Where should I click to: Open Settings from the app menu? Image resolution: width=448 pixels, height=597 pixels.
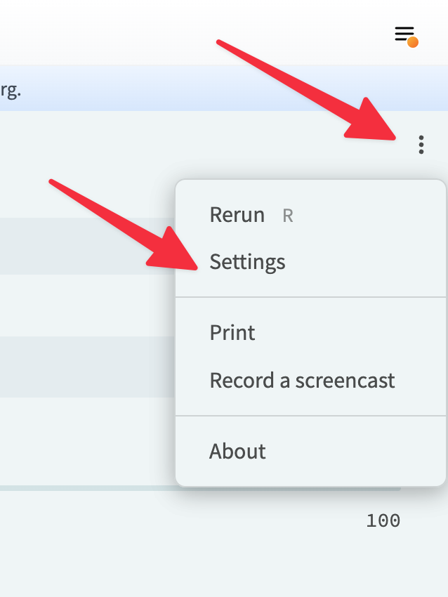point(246,261)
